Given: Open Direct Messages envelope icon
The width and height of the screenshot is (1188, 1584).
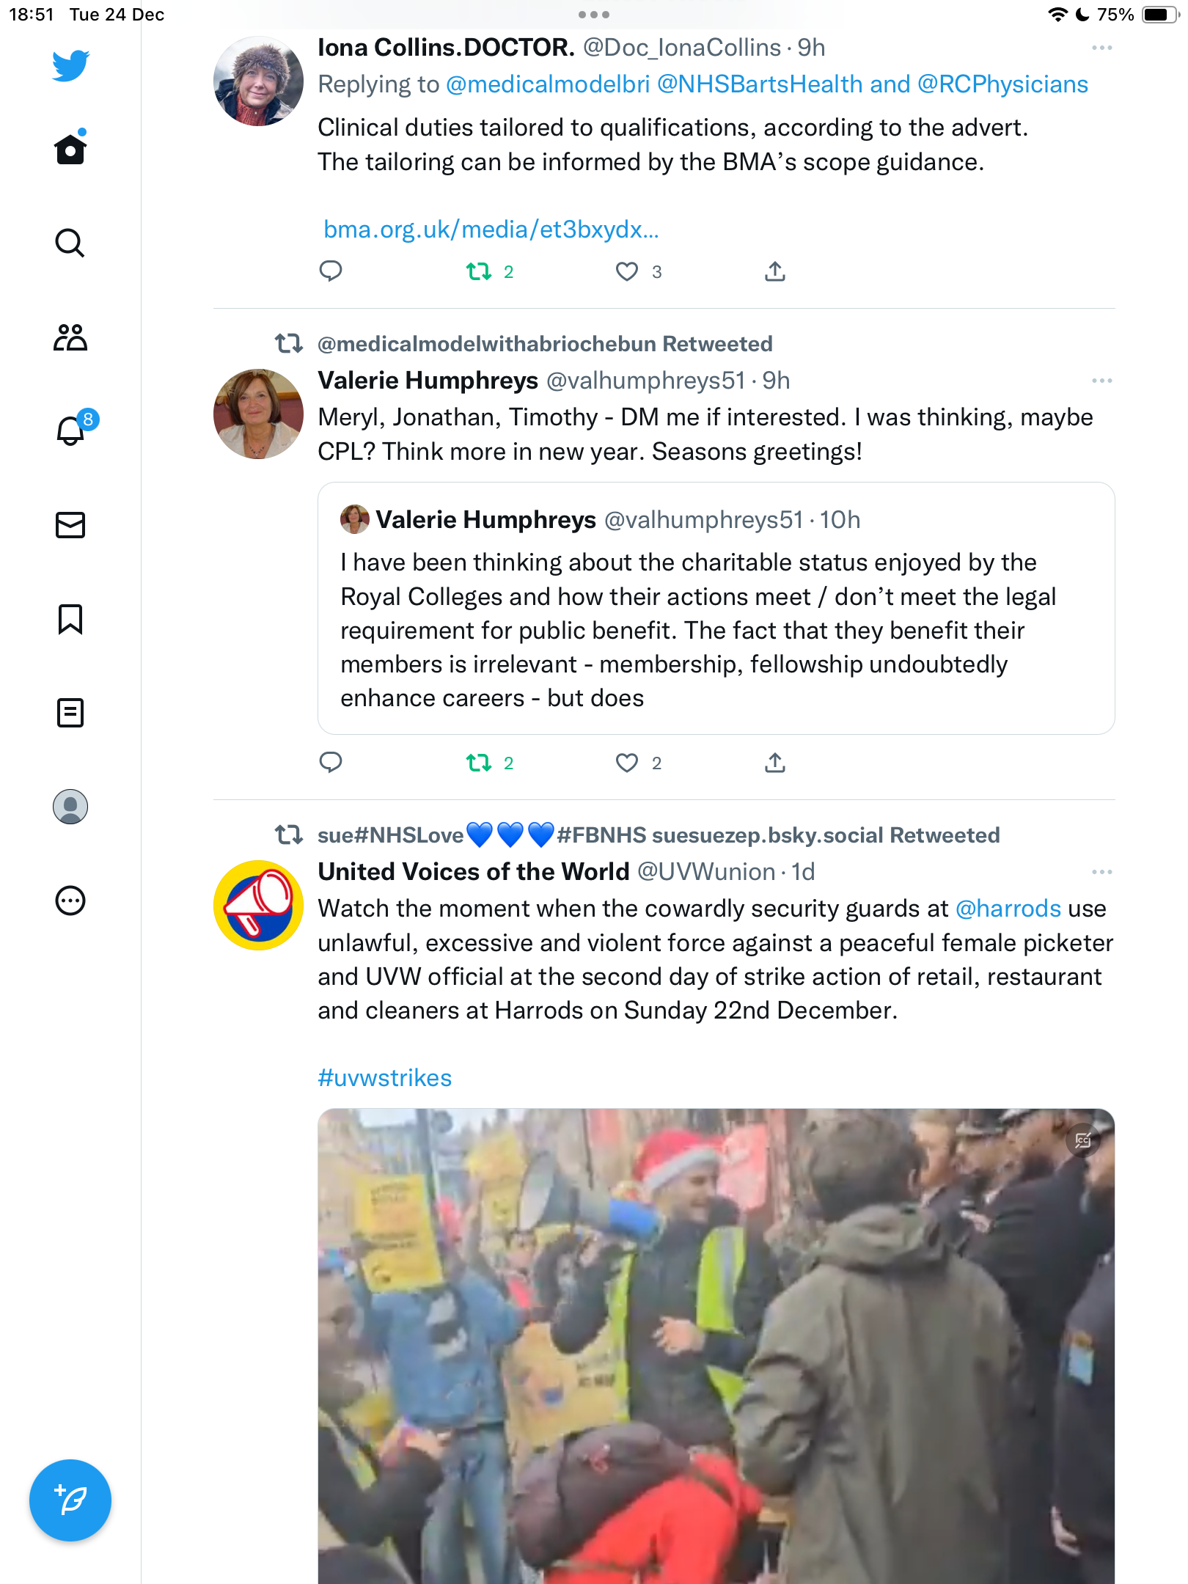Looking at the screenshot, I should 70,525.
